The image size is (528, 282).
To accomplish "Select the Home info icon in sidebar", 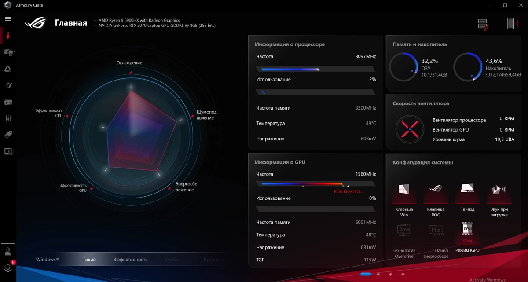I will [8, 35].
